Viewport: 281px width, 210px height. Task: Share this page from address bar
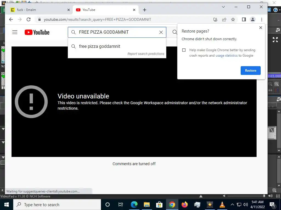click(x=224, y=19)
